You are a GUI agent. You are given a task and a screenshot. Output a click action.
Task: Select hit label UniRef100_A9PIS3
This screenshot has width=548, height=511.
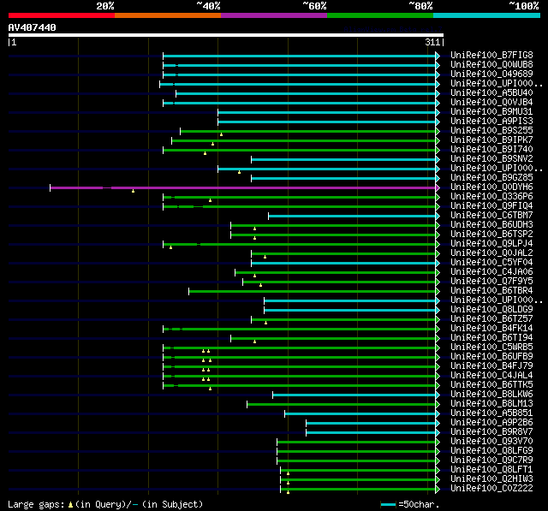point(491,122)
